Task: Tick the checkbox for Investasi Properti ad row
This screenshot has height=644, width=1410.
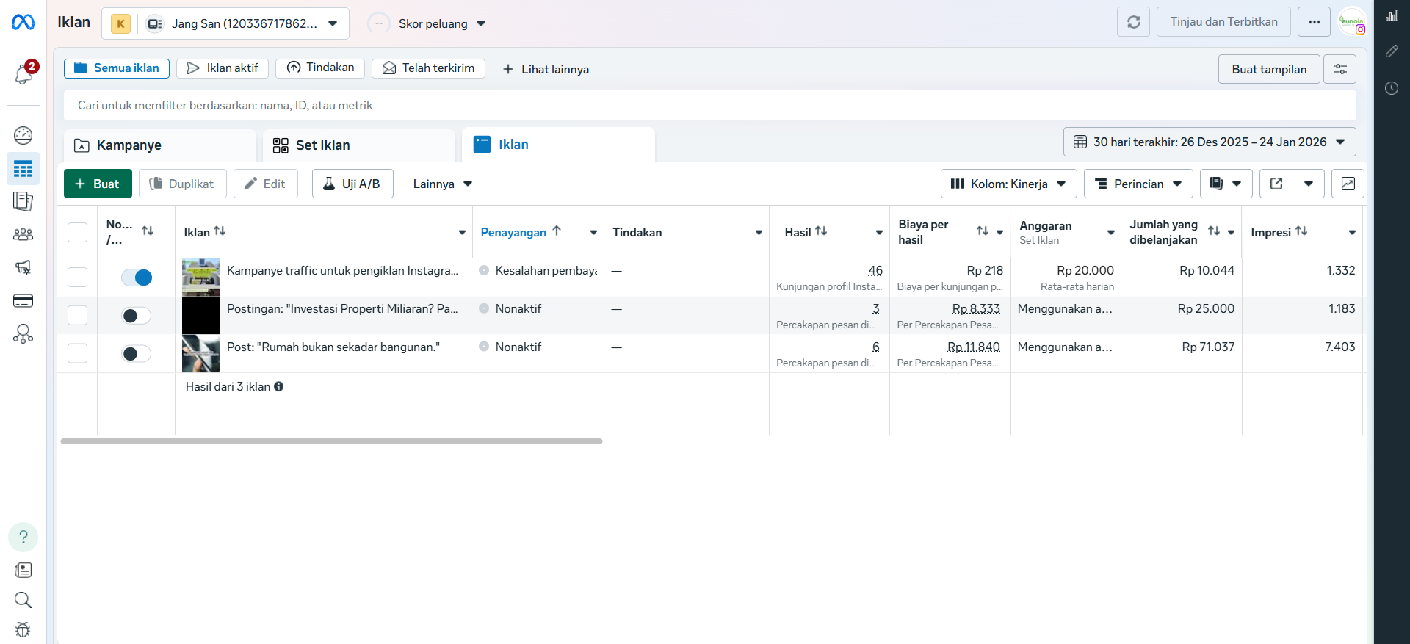Action: click(x=77, y=316)
